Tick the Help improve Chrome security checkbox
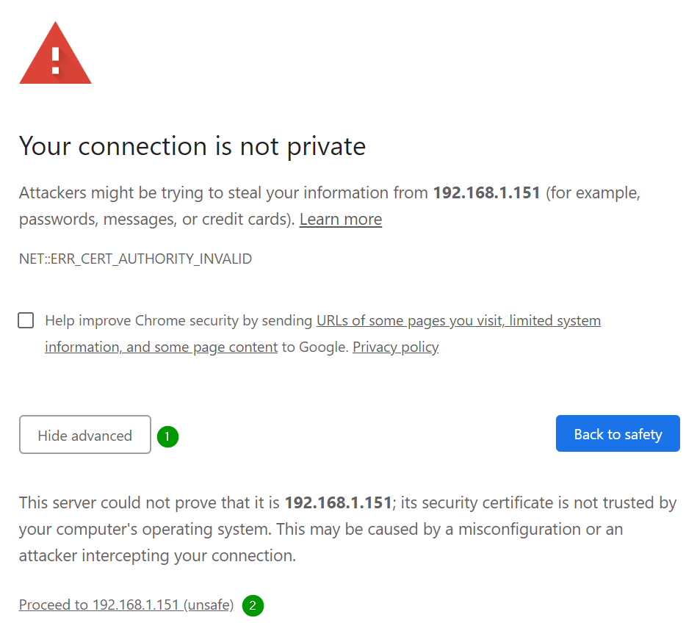 click(26, 320)
